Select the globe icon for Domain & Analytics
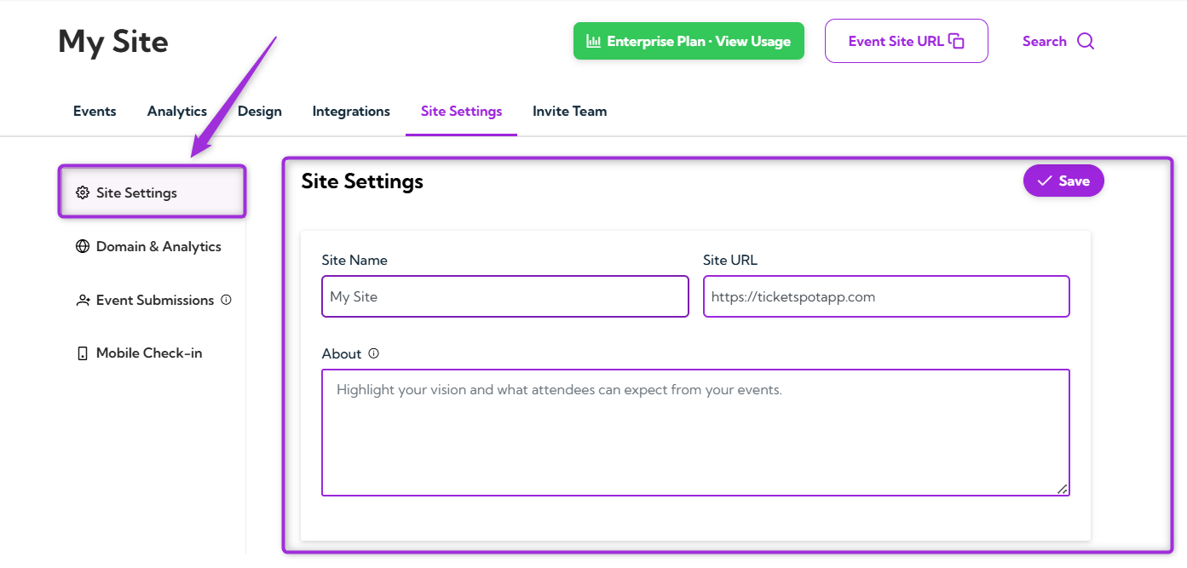Viewport: 1187px width, 568px height. [83, 246]
